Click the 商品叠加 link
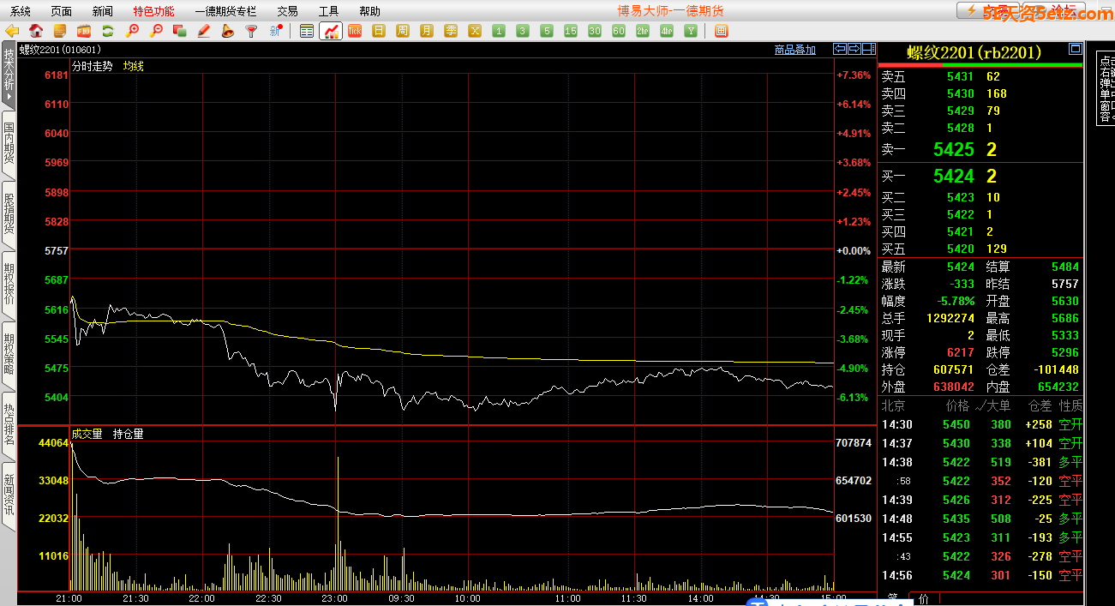The width and height of the screenshot is (1115, 606). (x=794, y=50)
